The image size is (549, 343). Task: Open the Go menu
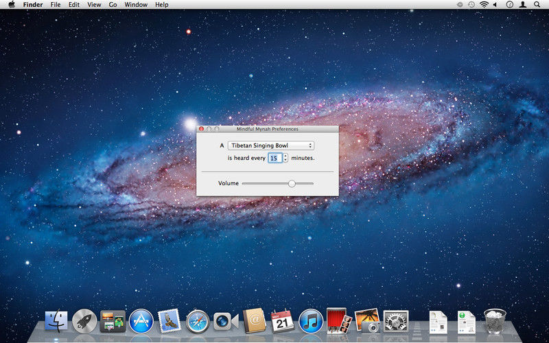pos(113,5)
